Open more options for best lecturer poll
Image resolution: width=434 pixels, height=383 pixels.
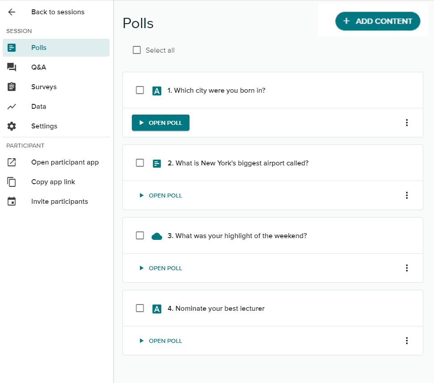coord(407,341)
